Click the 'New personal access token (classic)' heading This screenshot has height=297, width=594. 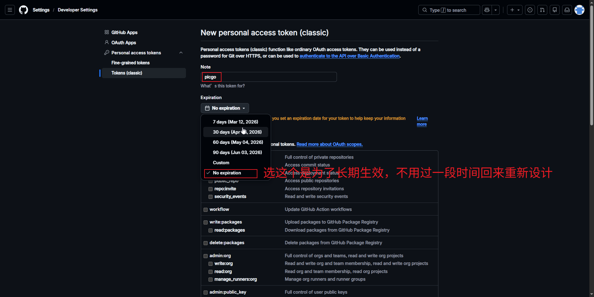point(265,33)
